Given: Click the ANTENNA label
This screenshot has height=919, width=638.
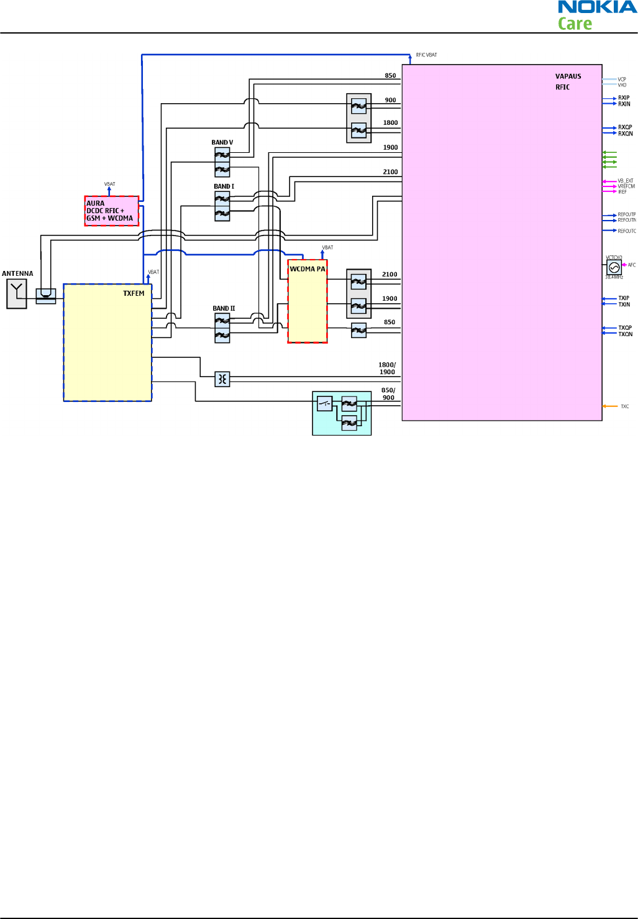Looking at the screenshot, I should 17,273.
